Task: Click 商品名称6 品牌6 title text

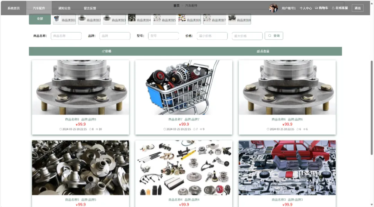Action: [287, 119]
